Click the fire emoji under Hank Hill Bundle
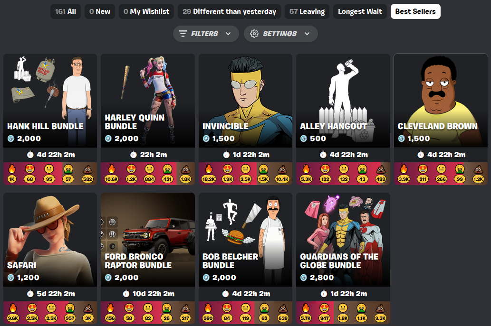This screenshot has width=491, height=326. (x=12, y=169)
